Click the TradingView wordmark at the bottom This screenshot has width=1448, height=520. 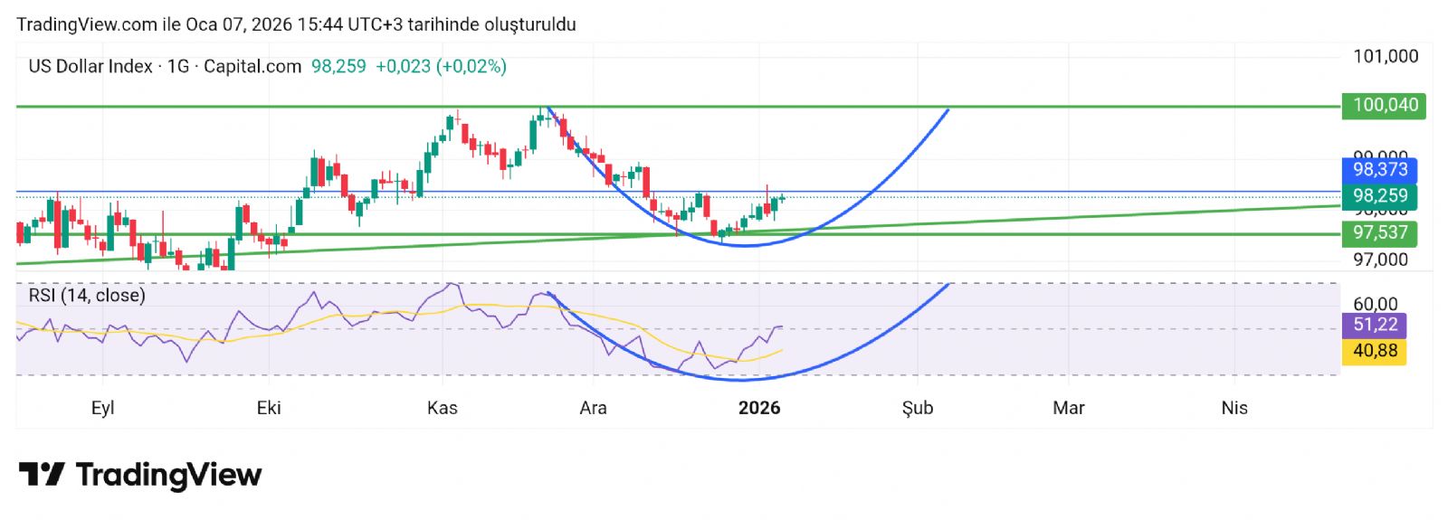tap(168, 475)
